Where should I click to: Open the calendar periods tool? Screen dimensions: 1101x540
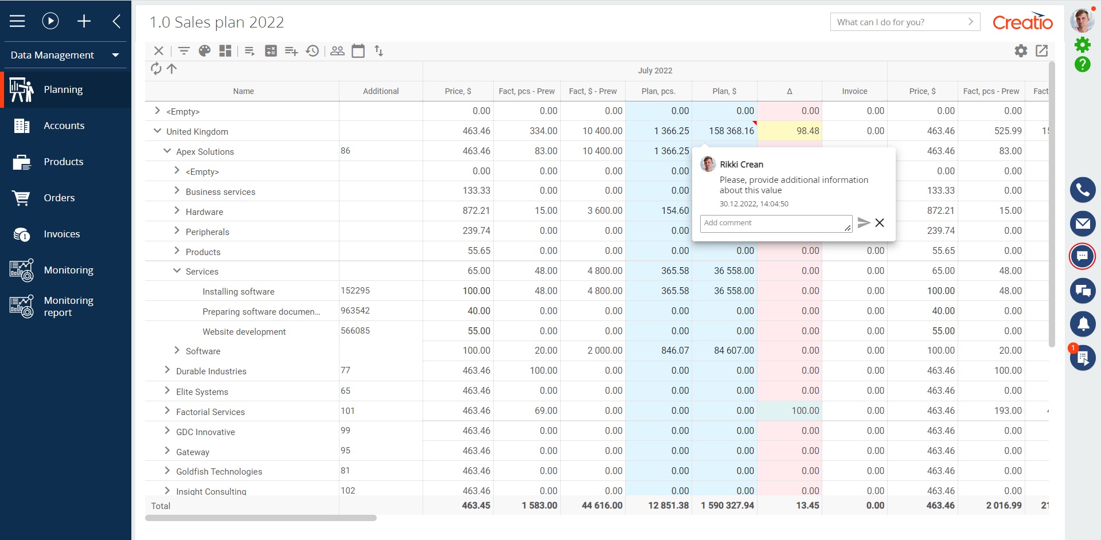[x=358, y=50]
